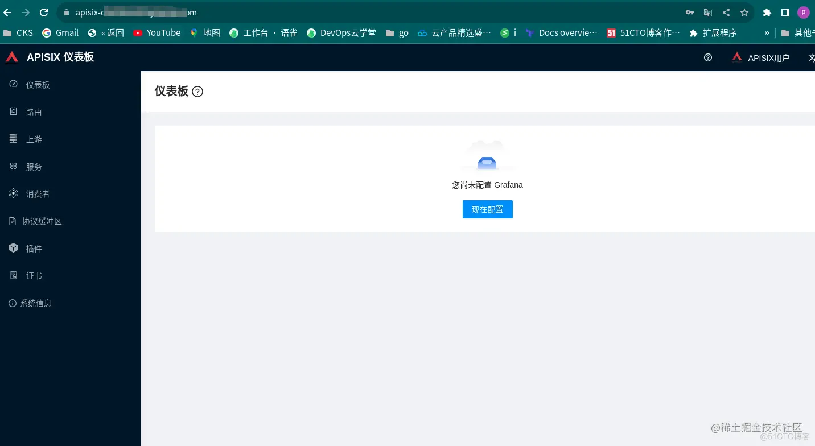Open the CKS bookmark folder
Viewport: 815px width, 446px height.
click(18, 33)
